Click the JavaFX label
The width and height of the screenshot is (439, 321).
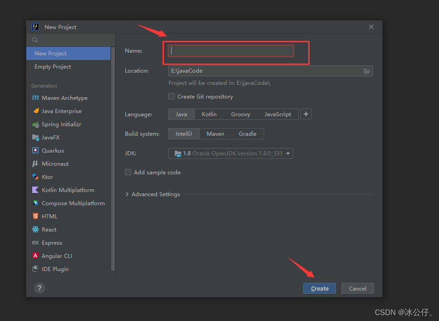coord(51,138)
